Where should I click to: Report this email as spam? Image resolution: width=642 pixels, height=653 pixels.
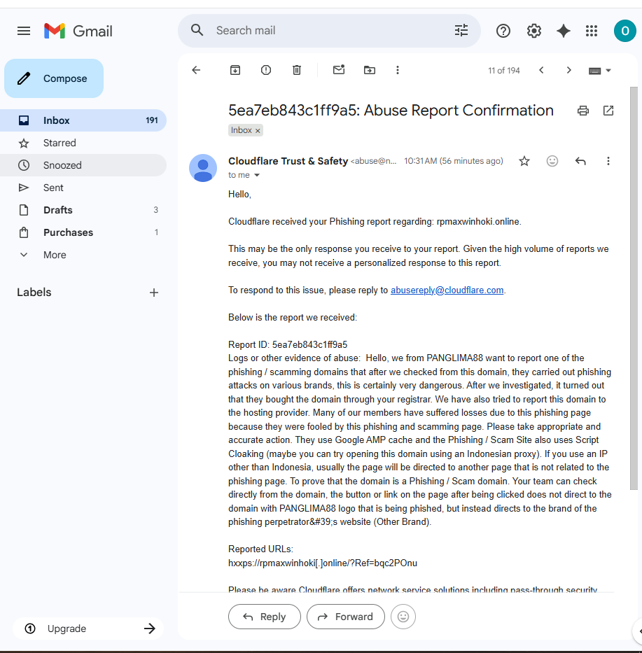click(x=266, y=70)
